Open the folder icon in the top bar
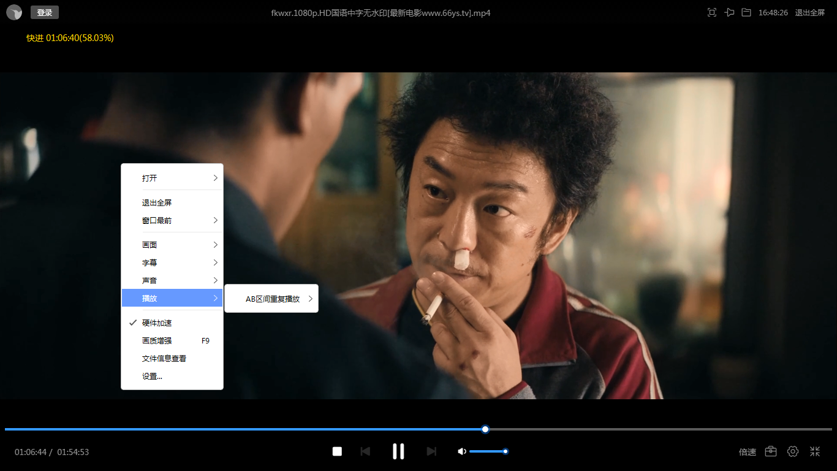This screenshot has width=837, height=471. pos(746,12)
